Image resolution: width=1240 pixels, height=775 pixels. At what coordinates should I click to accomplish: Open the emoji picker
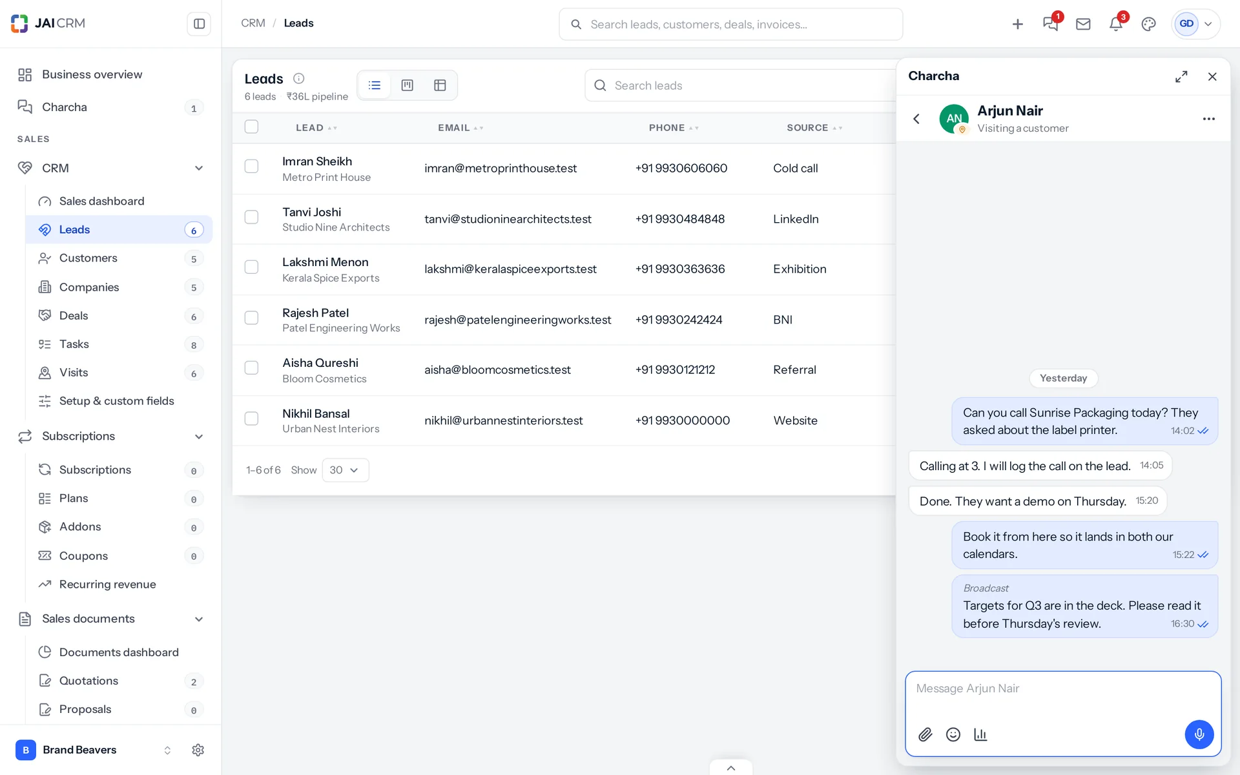(953, 734)
